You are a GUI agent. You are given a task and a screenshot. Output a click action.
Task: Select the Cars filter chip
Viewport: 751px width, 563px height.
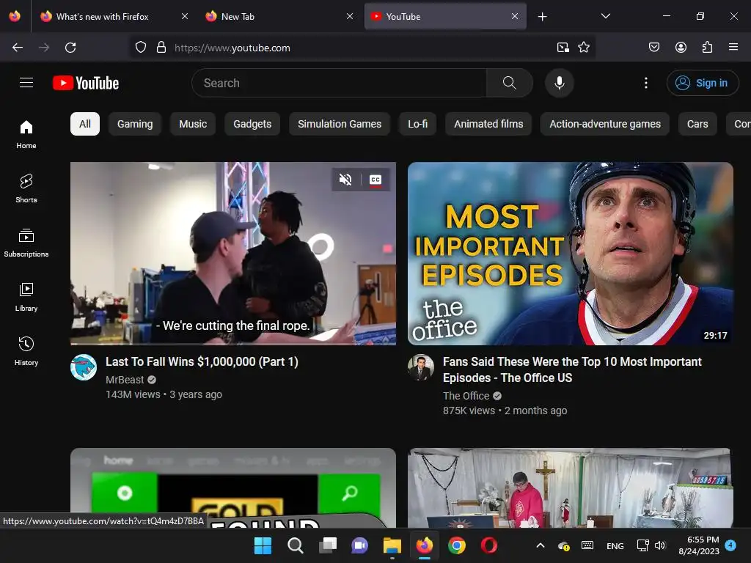pyautogui.click(x=697, y=124)
